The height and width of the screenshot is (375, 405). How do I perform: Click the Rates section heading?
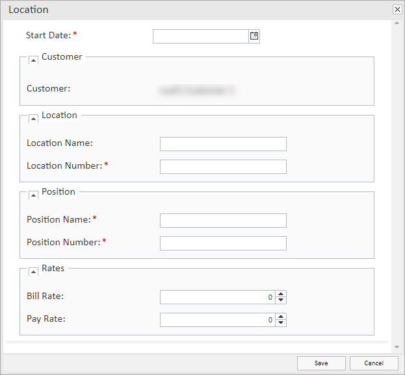[x=53, y=269]
